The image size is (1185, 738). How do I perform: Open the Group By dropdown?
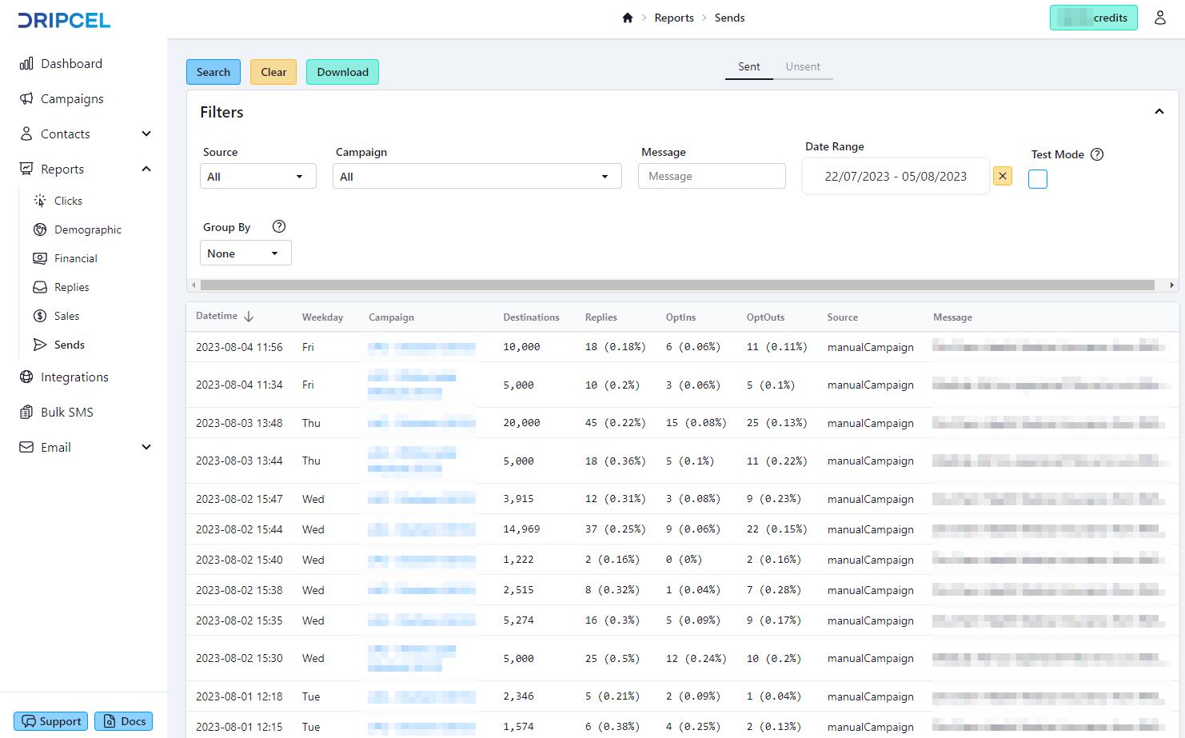pyautogui.click(x=245, y=253)
